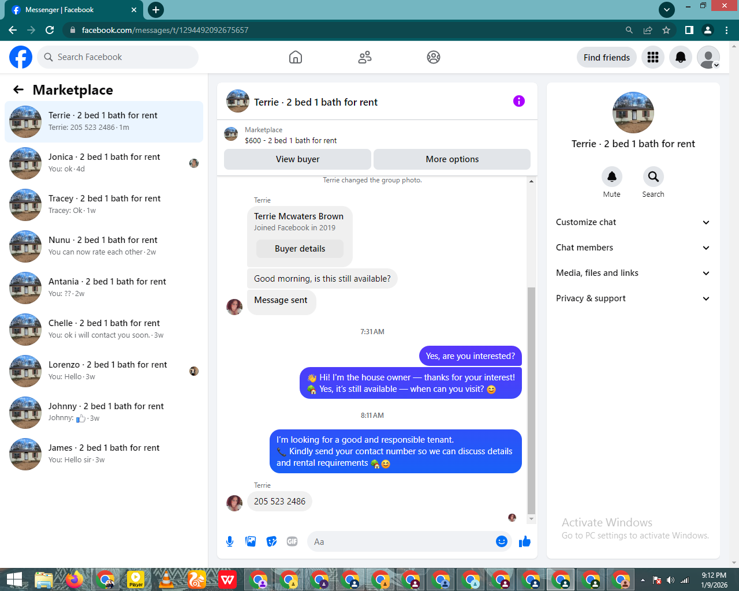
Task: Send a thumbs-up like
Action: pyautogui.click(x=525, y=541)
